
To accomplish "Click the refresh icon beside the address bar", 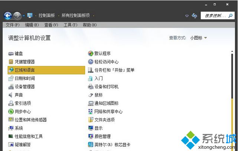I will pos(195,16).
